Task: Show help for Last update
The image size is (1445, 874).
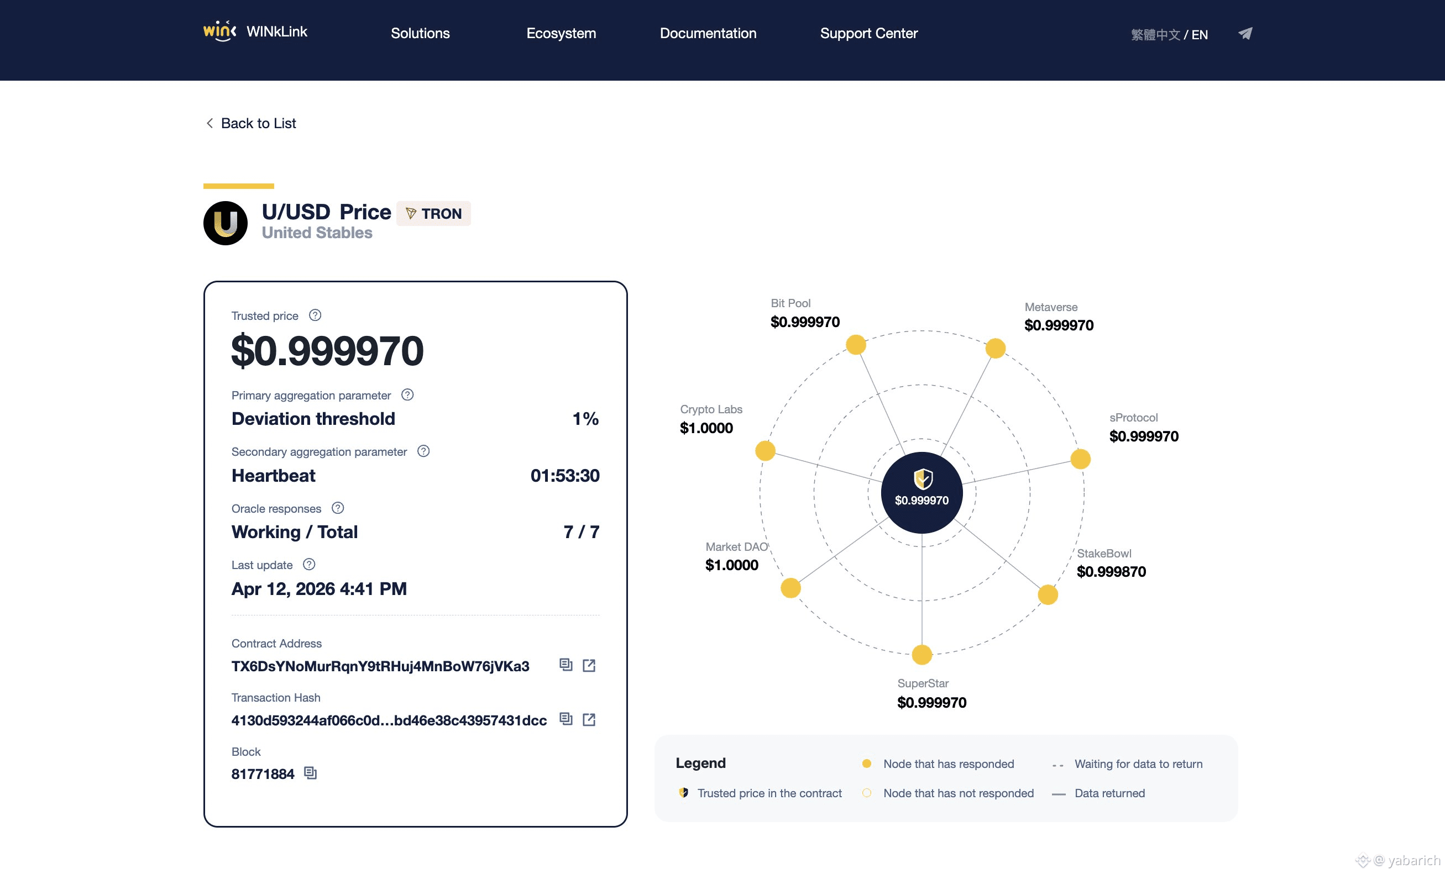Action: click(309, 565)
